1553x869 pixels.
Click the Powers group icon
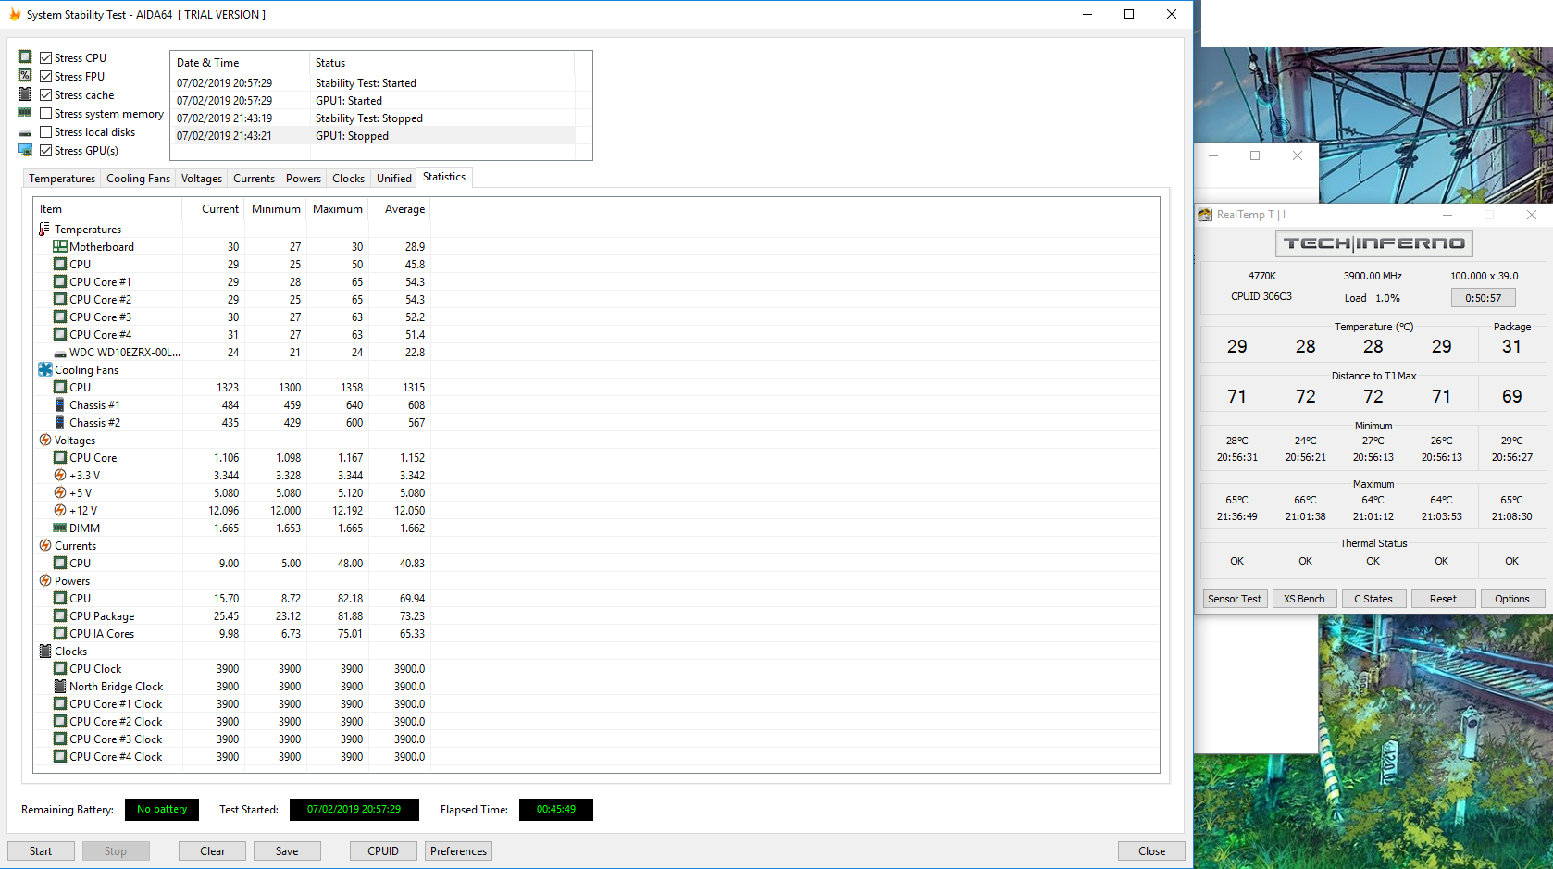45,580
